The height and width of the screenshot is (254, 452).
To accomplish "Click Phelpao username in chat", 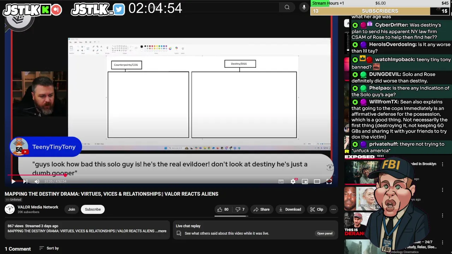I will coord(380,88).
